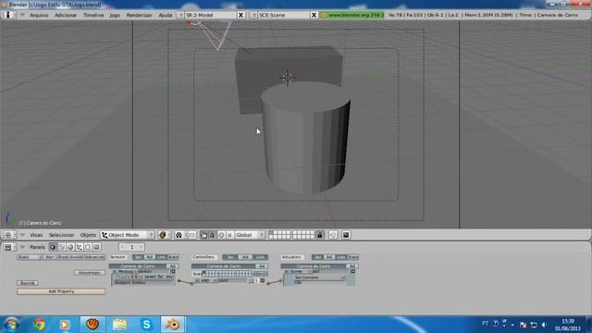This screenshot has height=333, width=592.
Task: Open the Windows Start menu
Action: point(12,325)
